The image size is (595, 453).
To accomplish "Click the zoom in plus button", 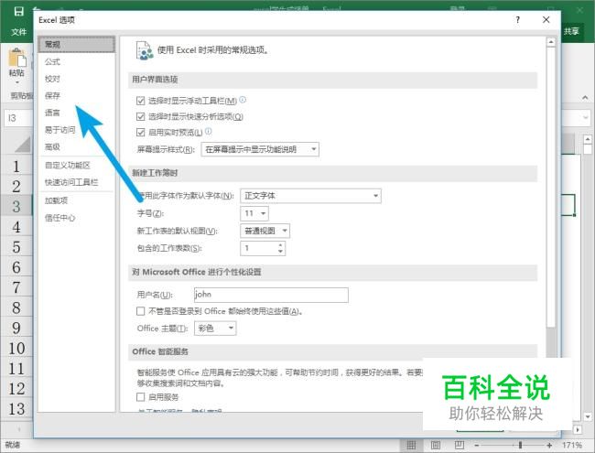I will click(x=549, y=445).
